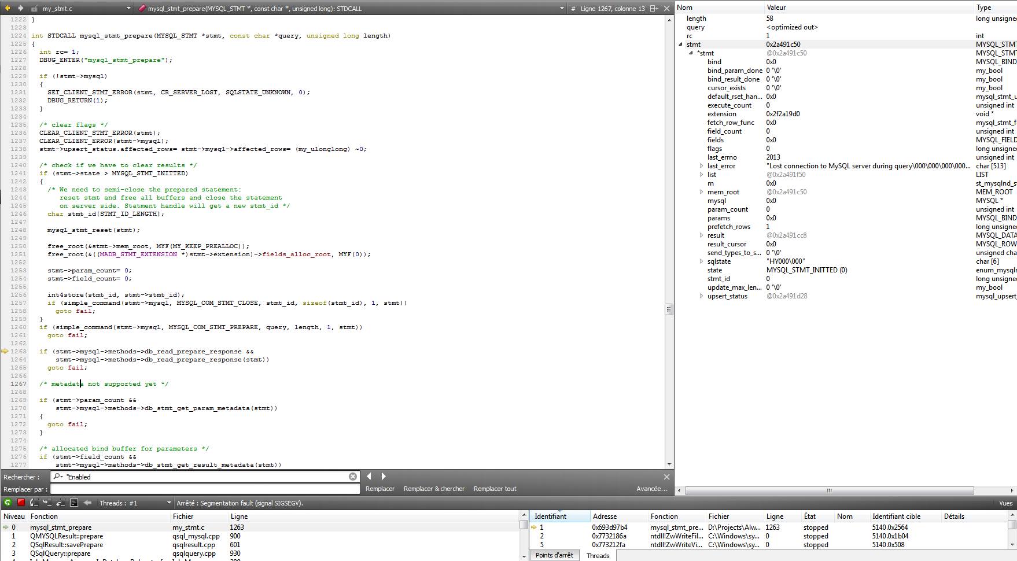1017x561 pixels.
Task: Clear the search field text
Action: [x=353, y=477]
